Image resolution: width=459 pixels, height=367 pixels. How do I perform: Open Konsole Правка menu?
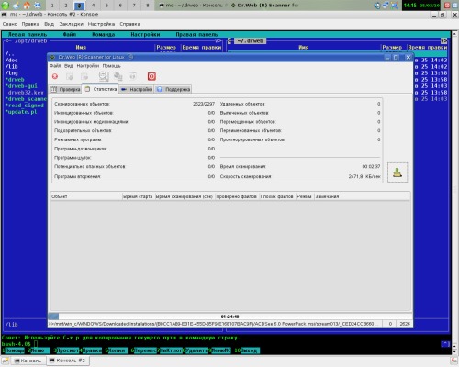[30, 24]
